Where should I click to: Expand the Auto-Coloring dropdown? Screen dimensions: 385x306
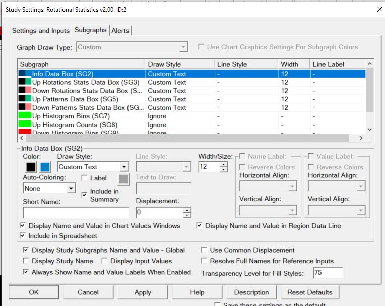click(x=71, y=188)
